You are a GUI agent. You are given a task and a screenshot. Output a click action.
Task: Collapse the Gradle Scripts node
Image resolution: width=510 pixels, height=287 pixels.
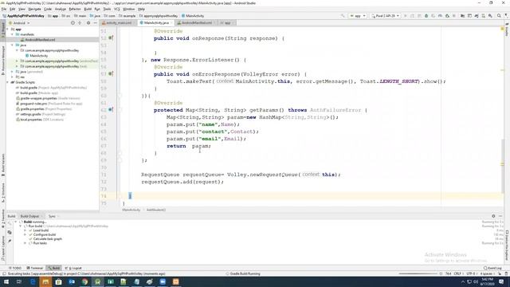click(8, 82)
